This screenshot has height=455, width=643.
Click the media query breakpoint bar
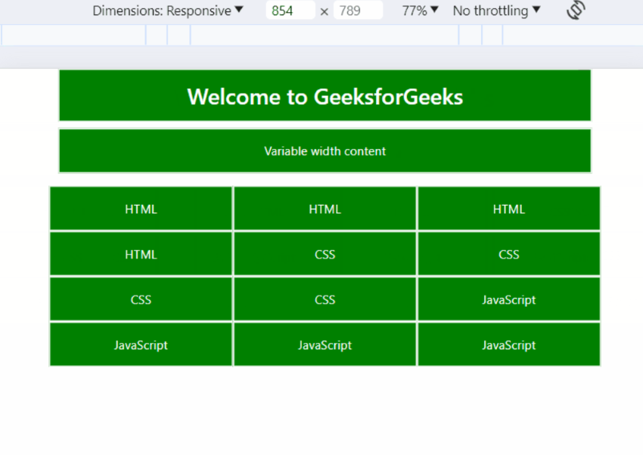[321, 36]
